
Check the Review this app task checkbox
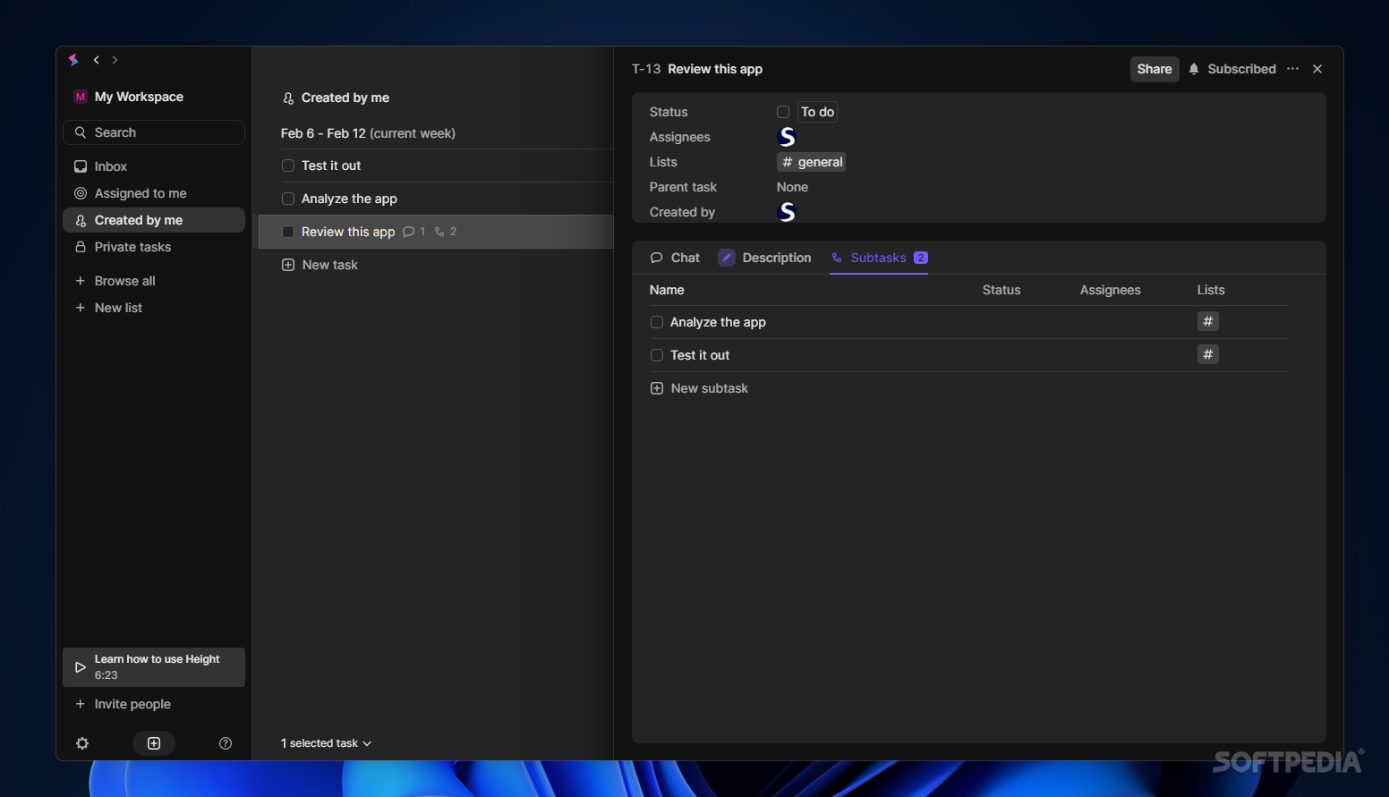(288, 232)
